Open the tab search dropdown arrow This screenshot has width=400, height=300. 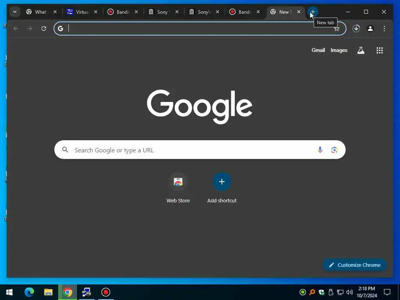[15, 12]
